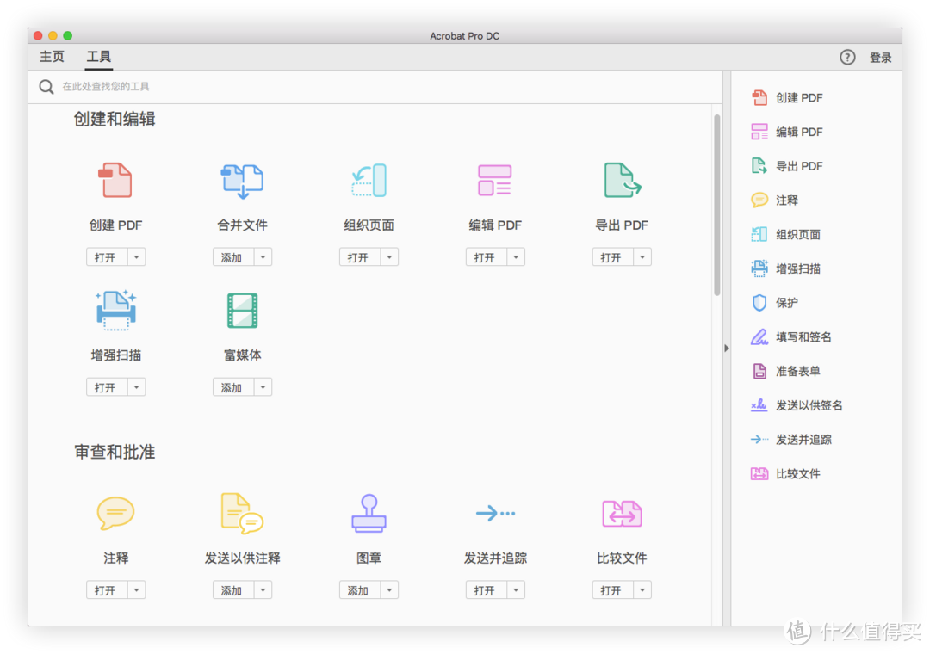Expand dropdown arrow under 发送并追踪 tool
Screen dimensions: 930x654
click(x=516, y=590)
